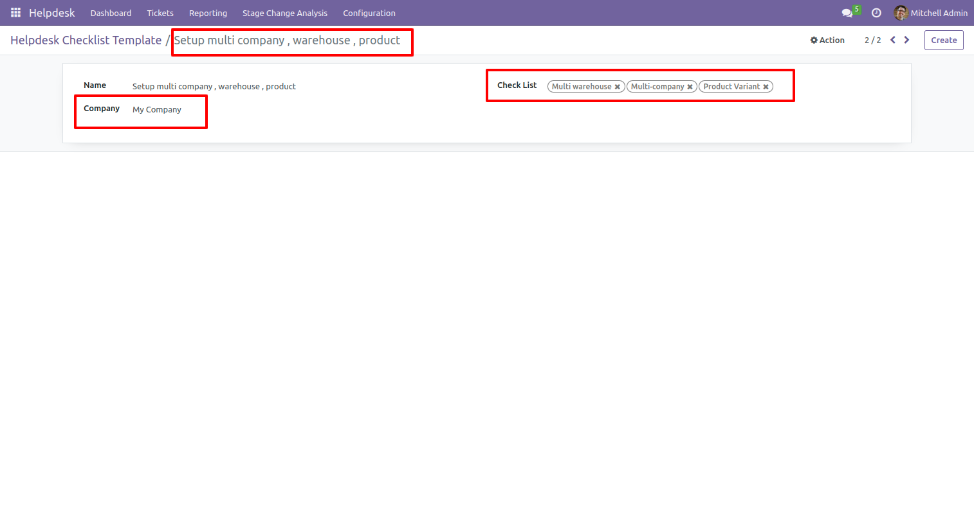Open the conversations chat icon
Screen dimensions: 974x514
tap(847, 13)
